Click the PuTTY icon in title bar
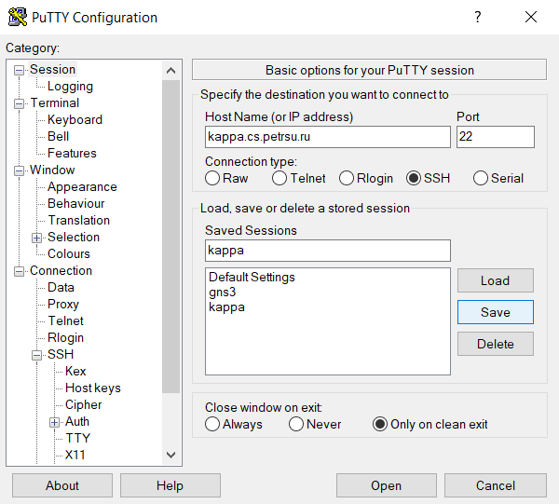Viewport: 559px width, 504px height. pos(17,17)
